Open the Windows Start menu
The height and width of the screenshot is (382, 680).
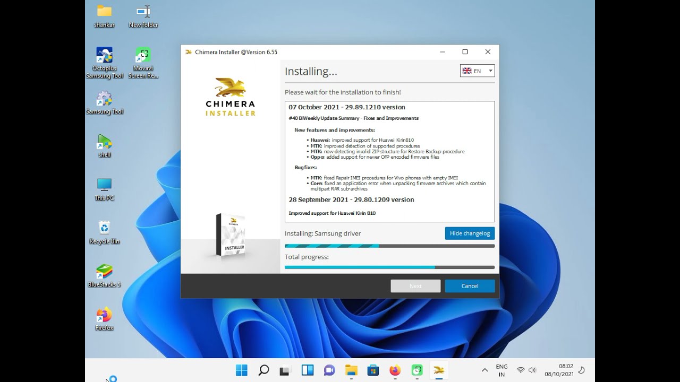(x=242, y=370)
